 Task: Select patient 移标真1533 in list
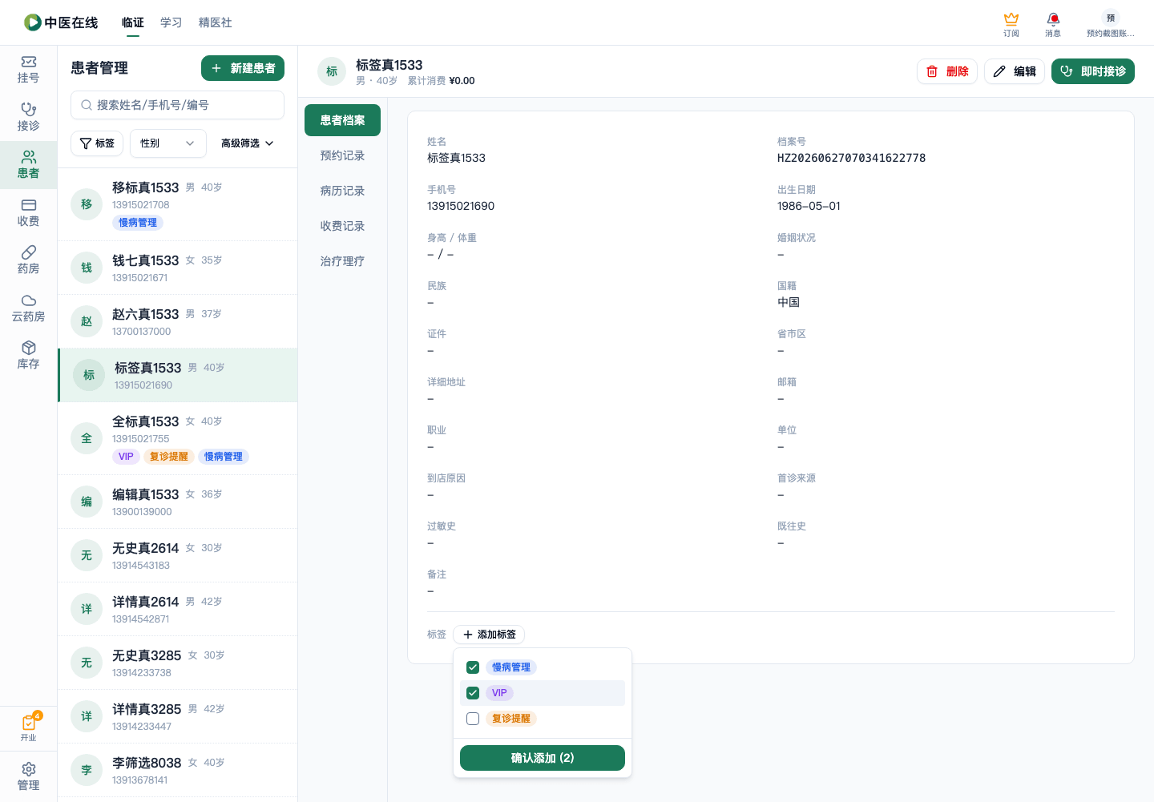[x=177, y=204]
